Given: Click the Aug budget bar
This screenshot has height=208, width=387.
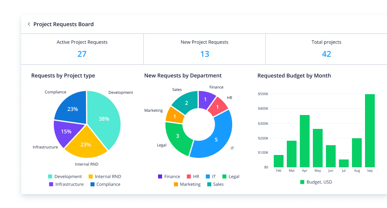Looking at the screenshot, I should [x=357, y=153].
